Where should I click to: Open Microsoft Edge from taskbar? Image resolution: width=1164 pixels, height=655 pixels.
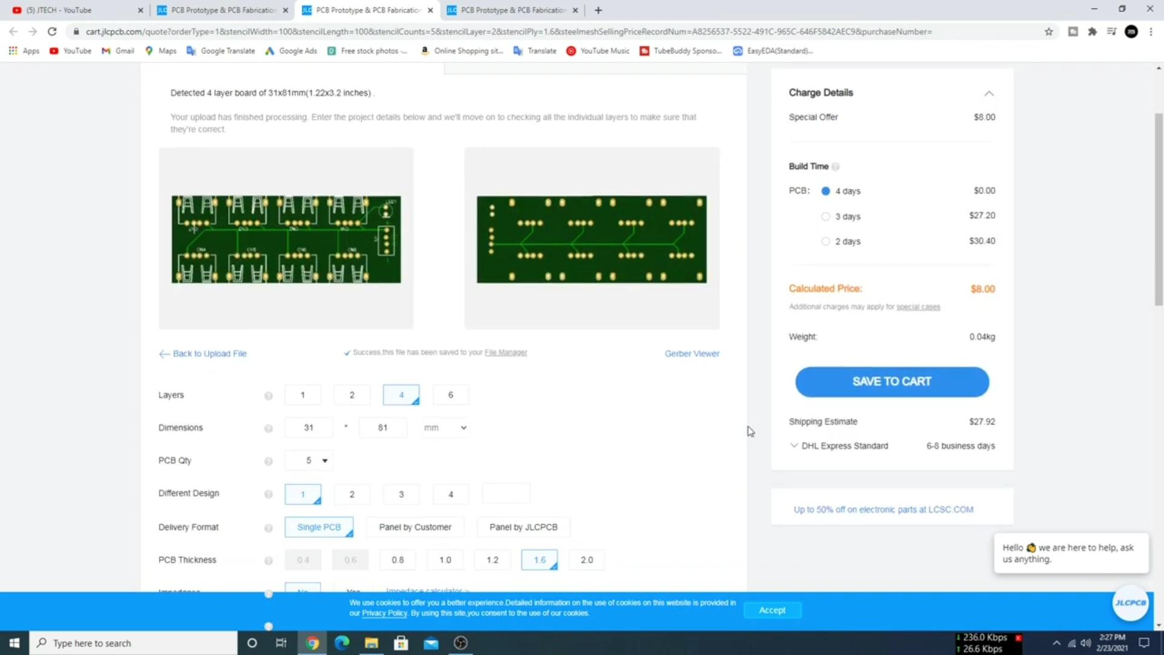click(x=342, y=643)
